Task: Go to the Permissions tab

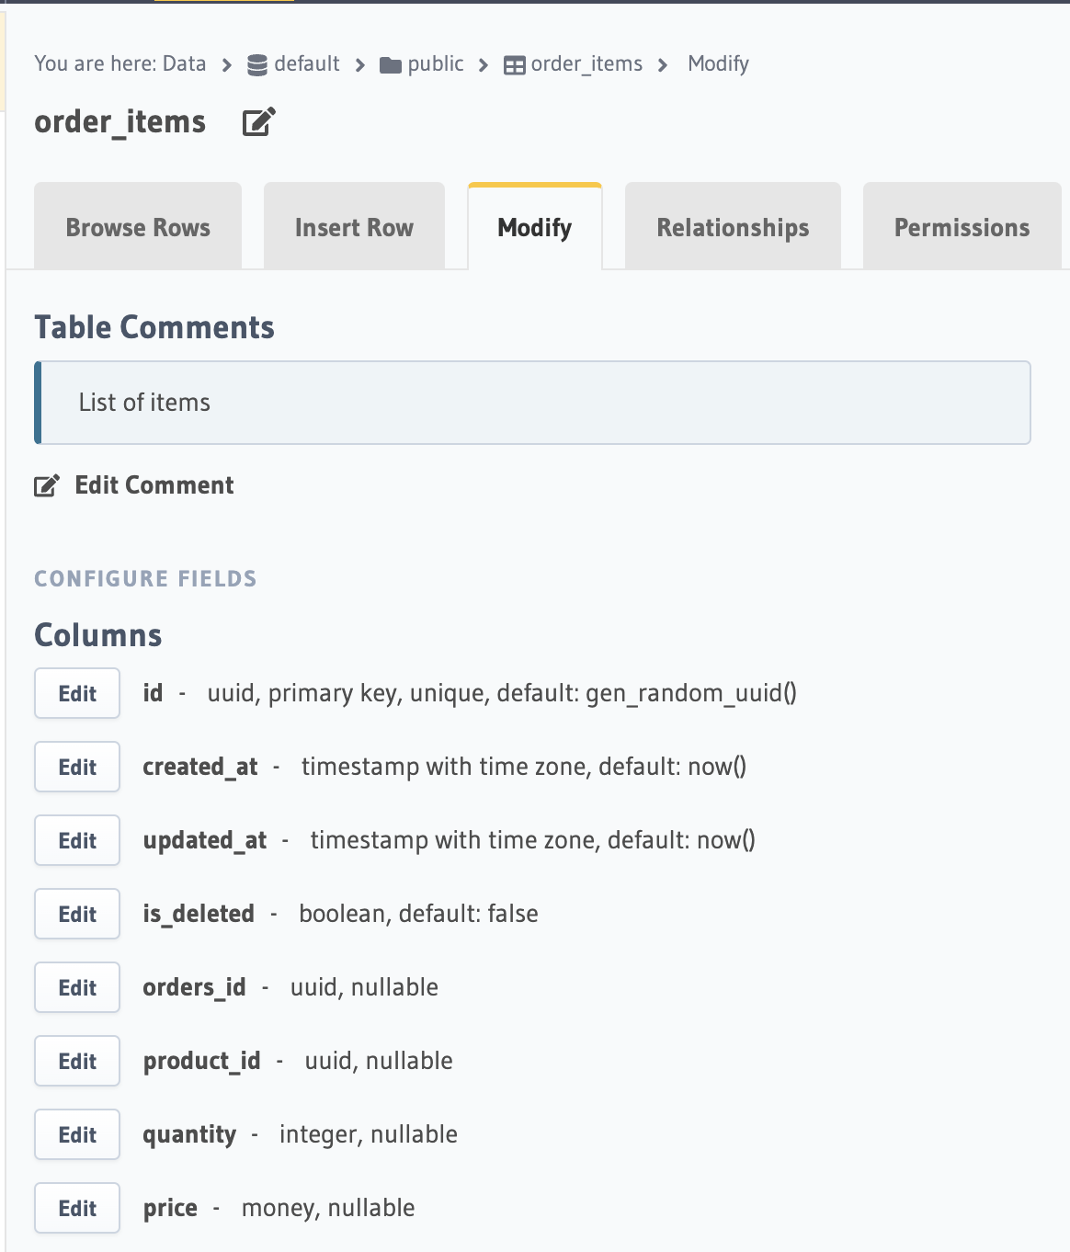Action: click(962, 227)
